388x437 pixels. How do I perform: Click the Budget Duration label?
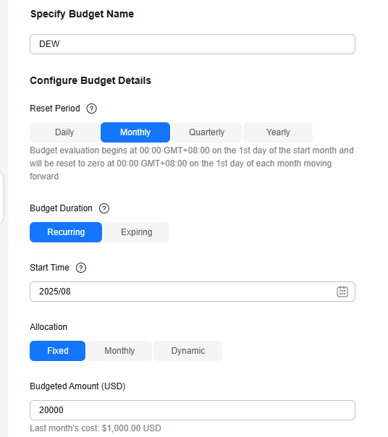[61, 208]
